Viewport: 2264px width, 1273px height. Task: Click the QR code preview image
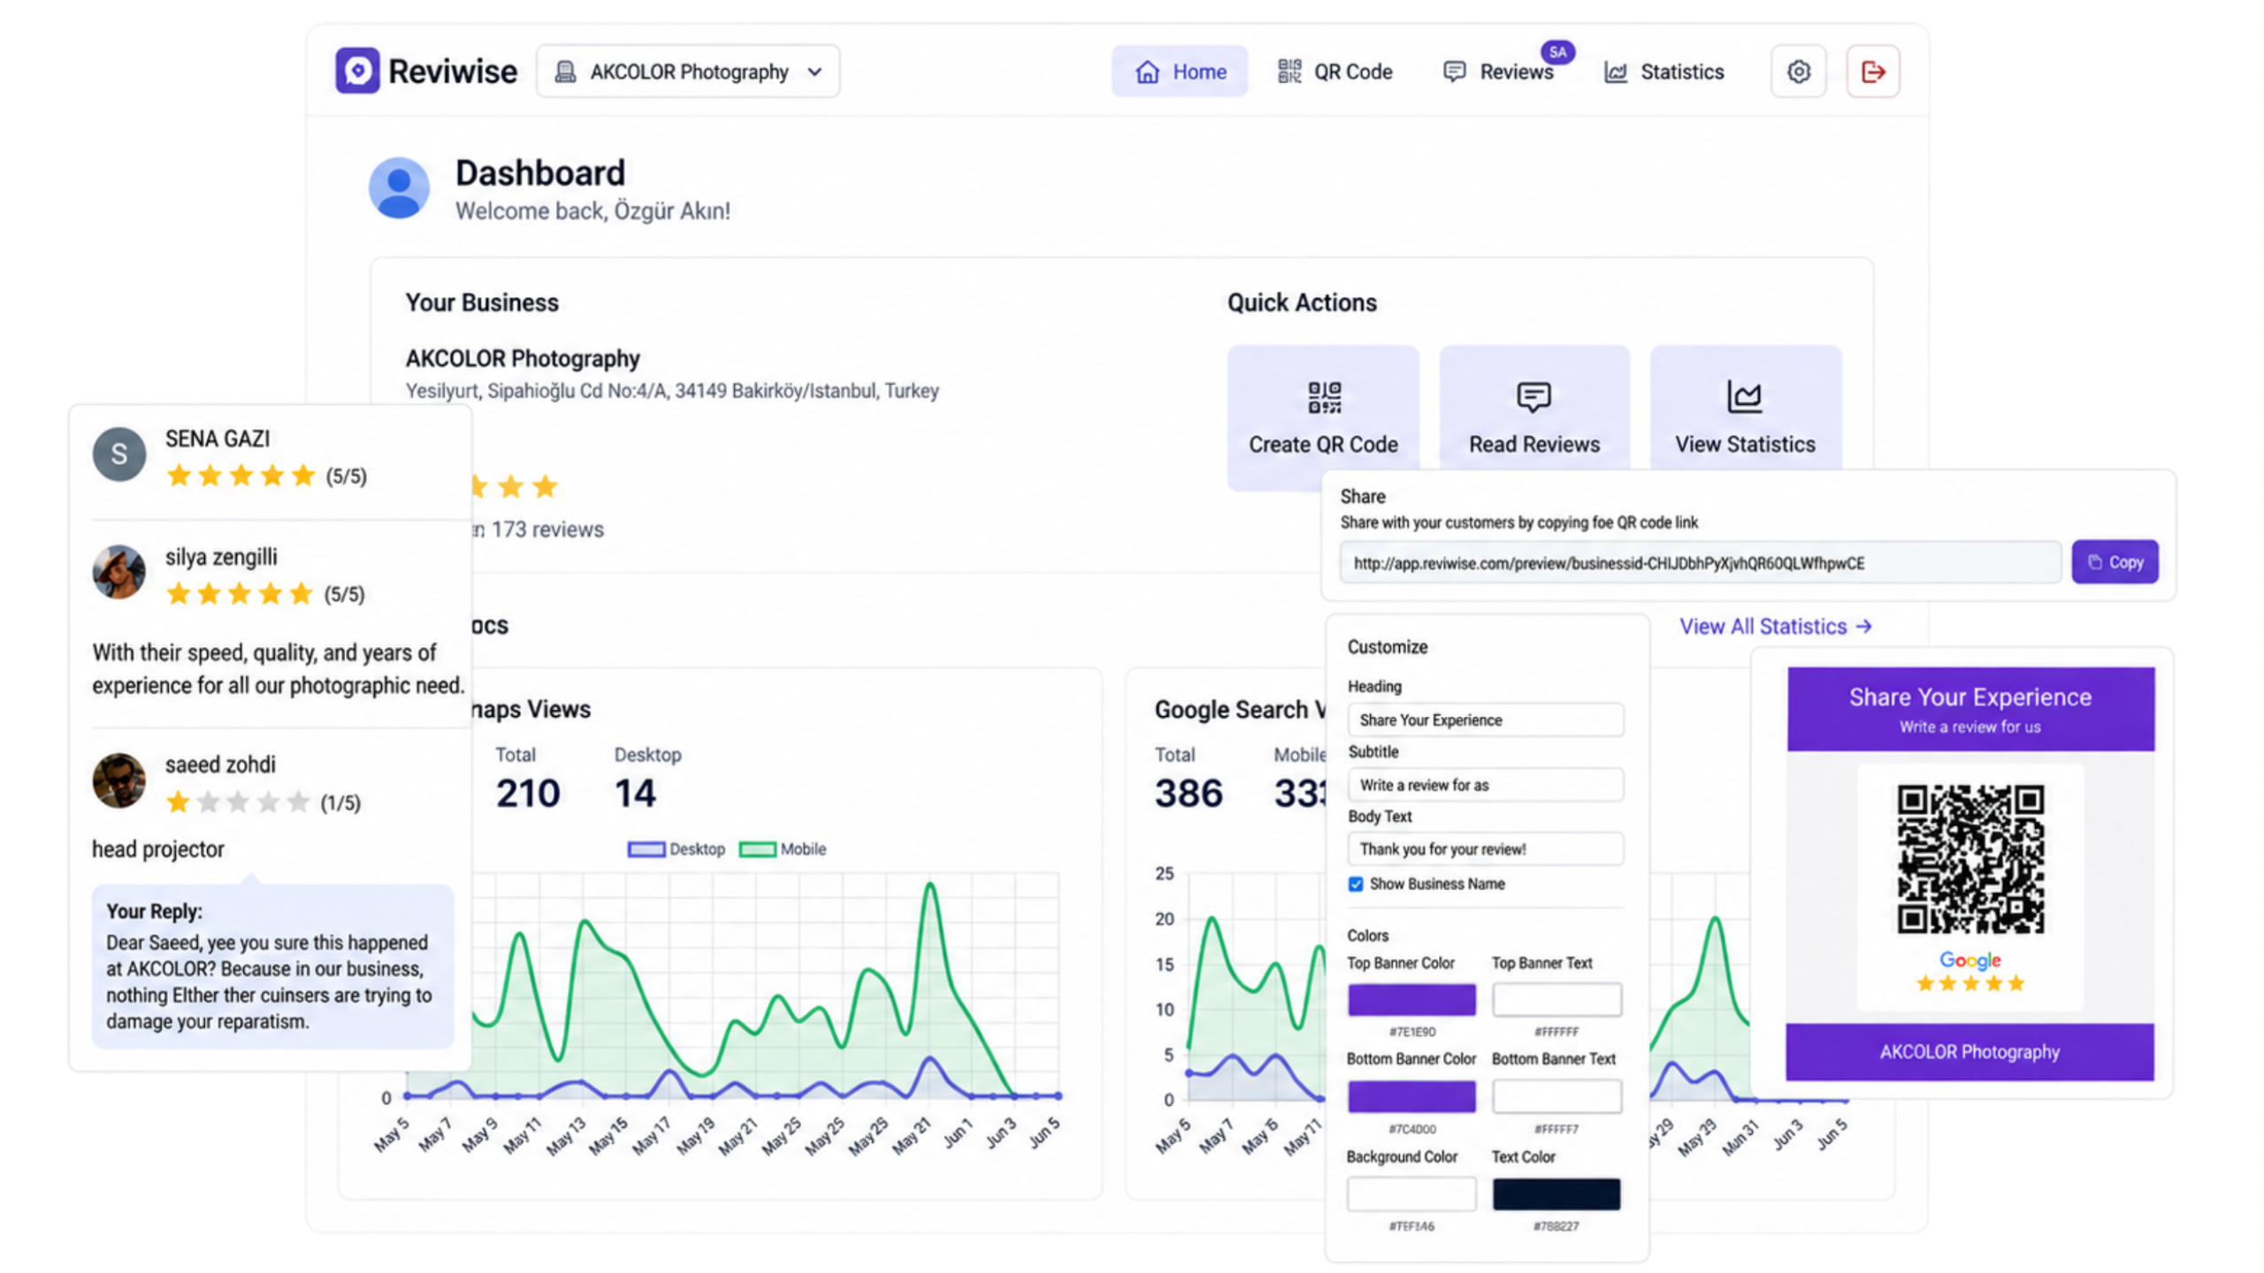(1970, 858)
